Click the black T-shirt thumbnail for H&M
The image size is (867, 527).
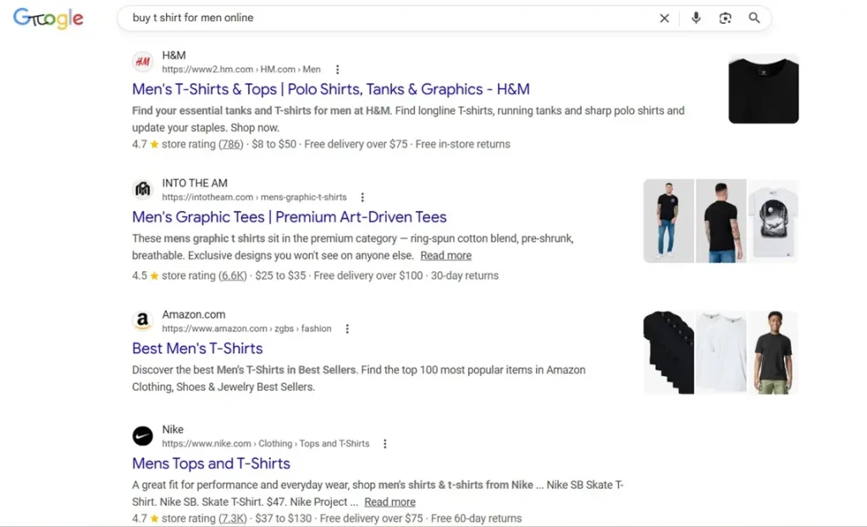pos(763,89)
